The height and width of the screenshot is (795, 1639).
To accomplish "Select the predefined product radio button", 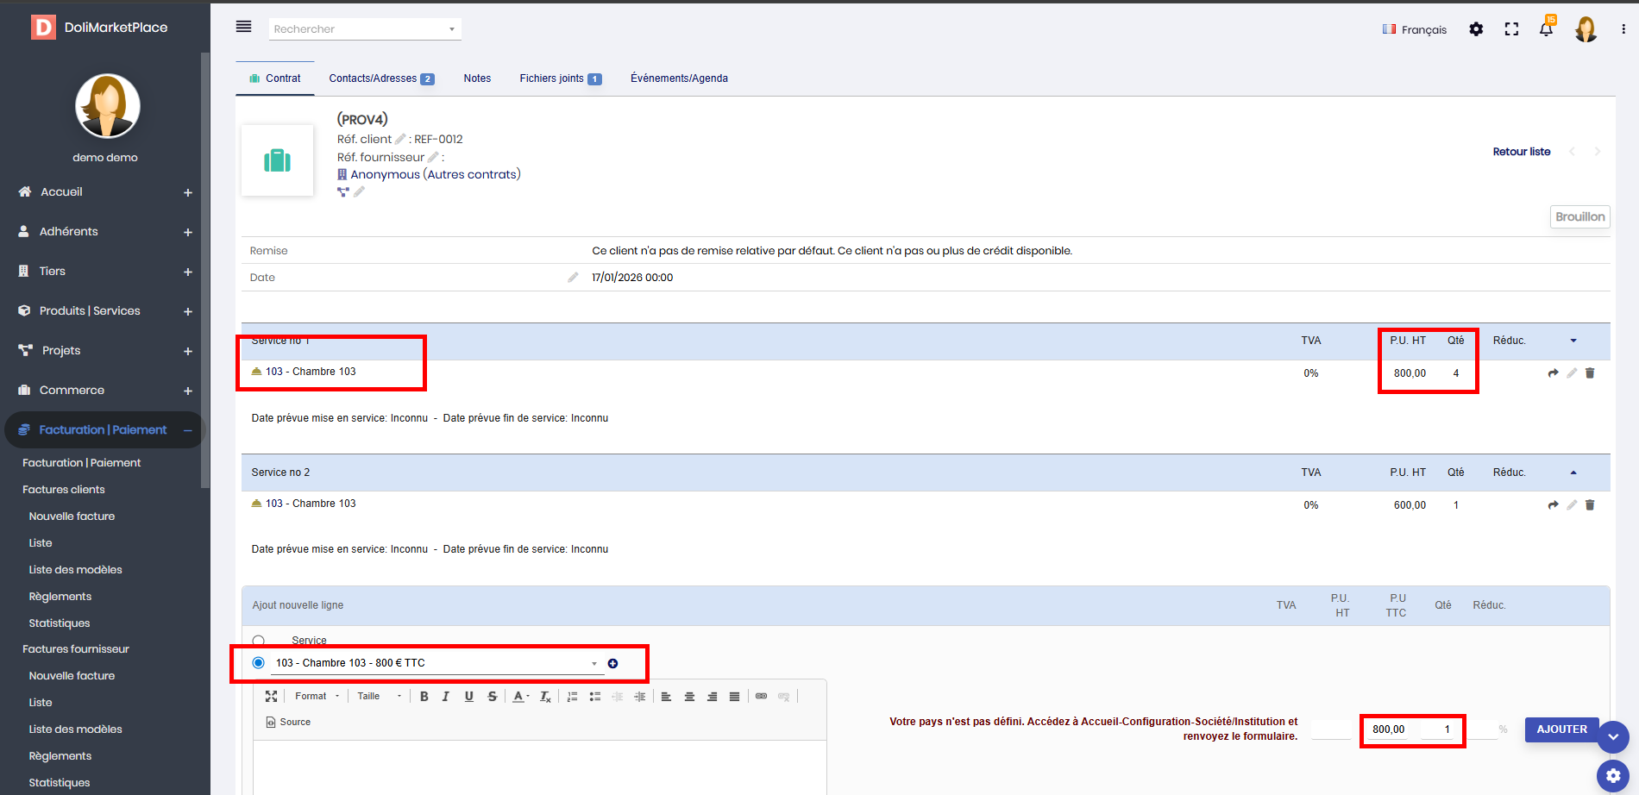I will tap(258, 663).
